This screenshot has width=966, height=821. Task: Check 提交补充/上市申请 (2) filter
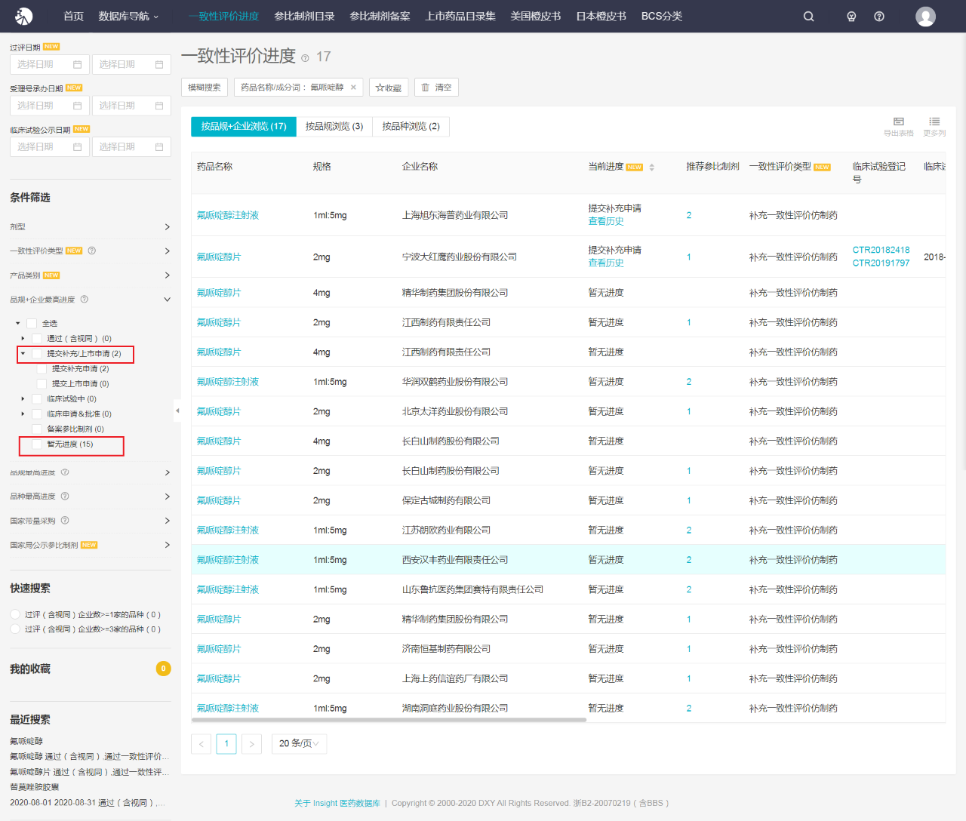[37, 354]
